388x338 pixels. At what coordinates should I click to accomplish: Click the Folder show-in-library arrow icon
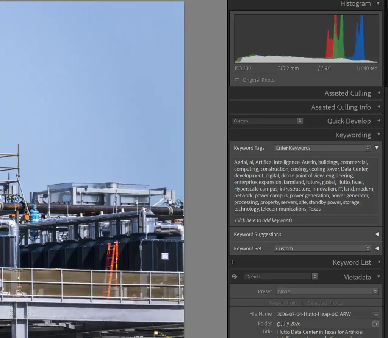tap(375, 324)
